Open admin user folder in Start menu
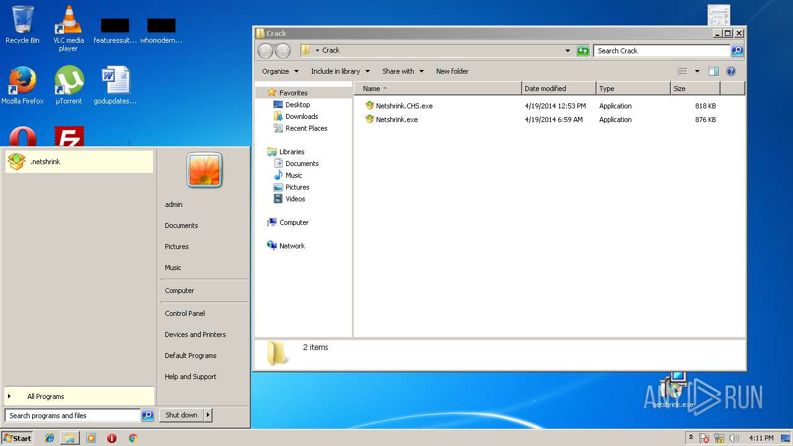This screenshot has height=446, width=793. [173, 204]
